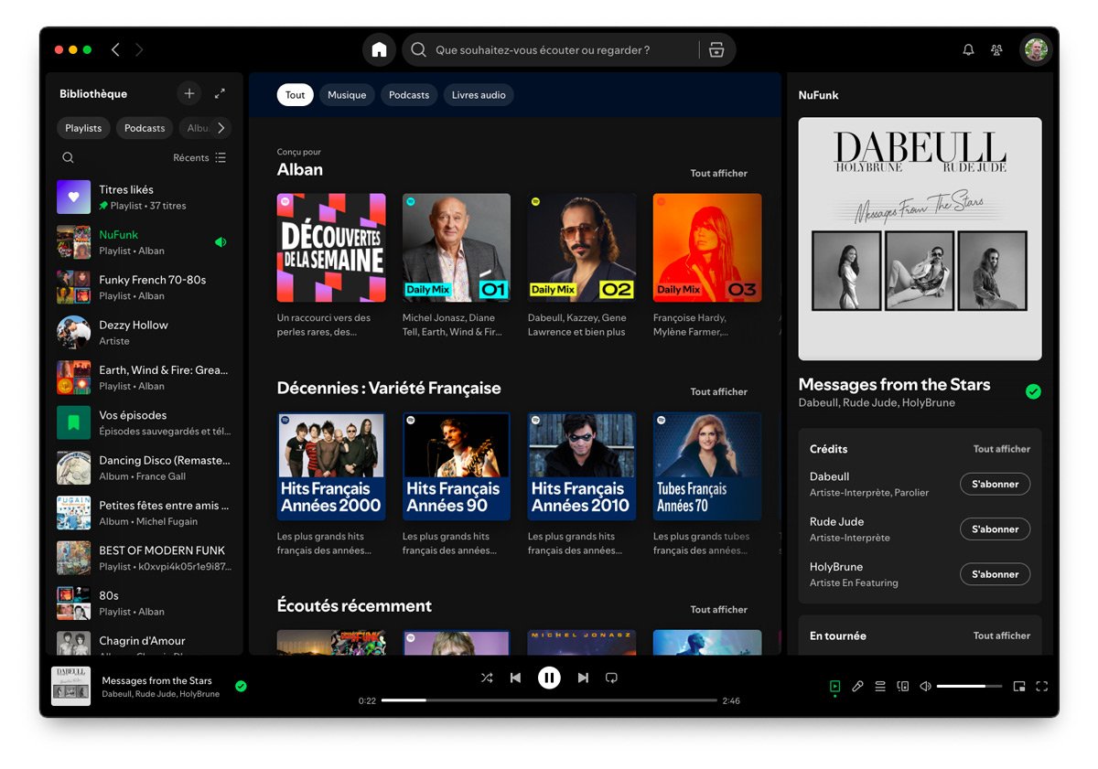Click green checkmark beside Messages from the Stars title

click(x=1033, y=391)
